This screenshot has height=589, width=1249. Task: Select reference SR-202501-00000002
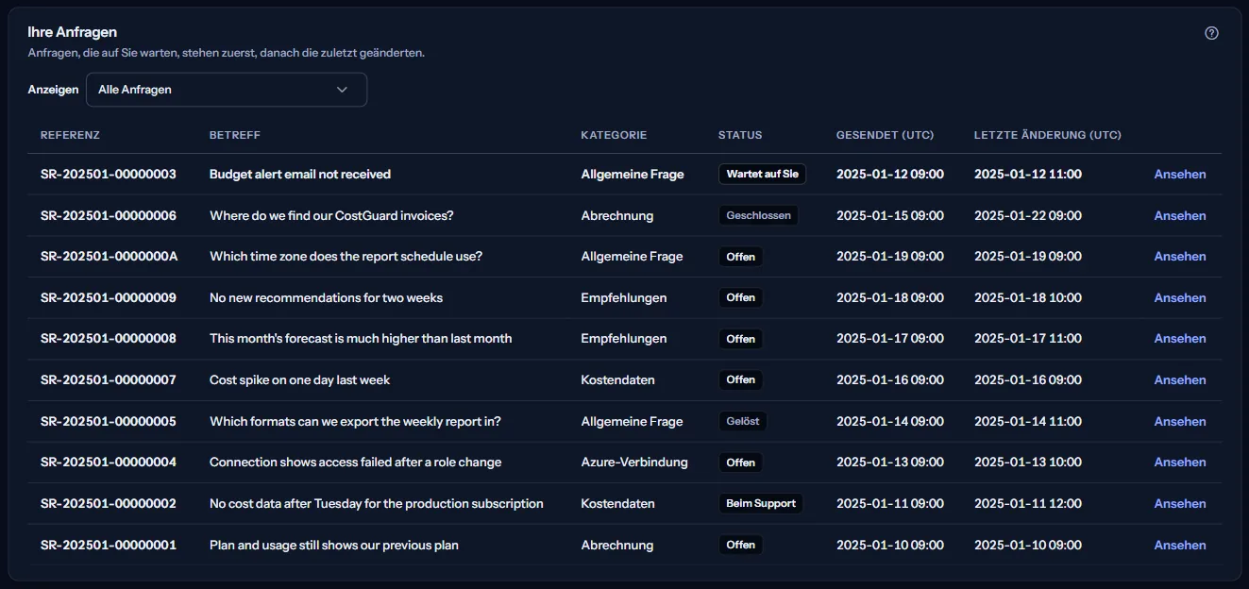click(109, 503)
